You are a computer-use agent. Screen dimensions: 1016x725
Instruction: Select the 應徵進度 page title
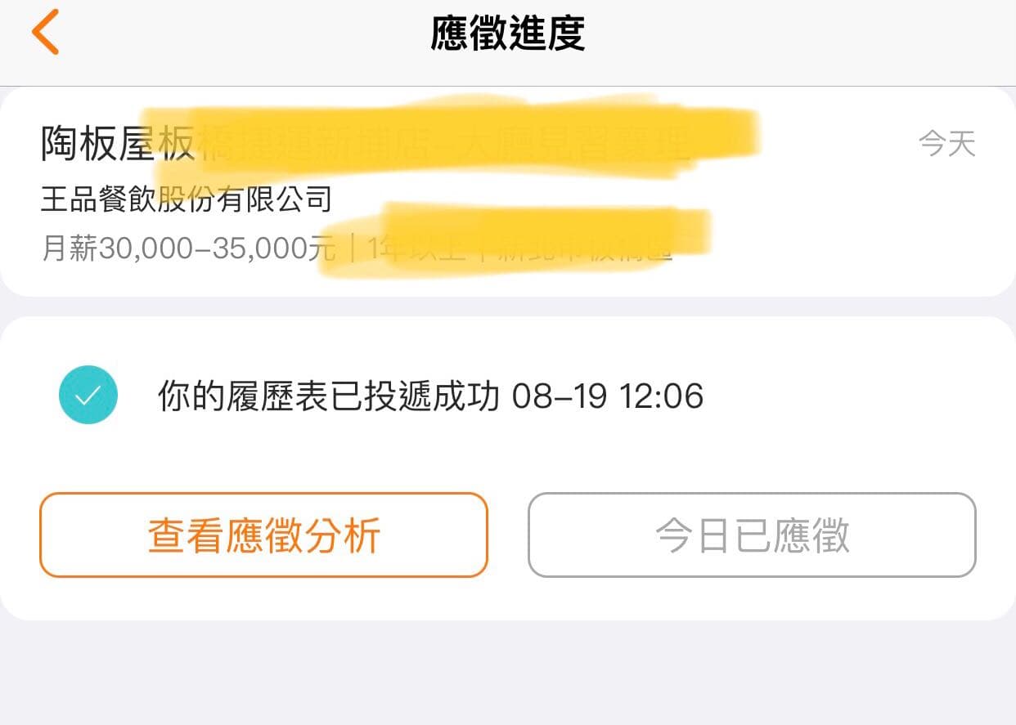click(507, 34)
